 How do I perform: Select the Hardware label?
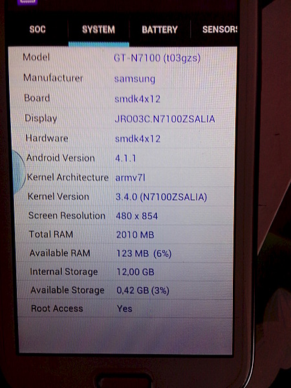pos(47,138)
